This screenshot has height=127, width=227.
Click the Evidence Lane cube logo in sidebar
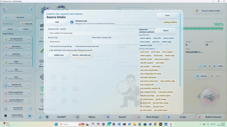(x=6, y=9)
